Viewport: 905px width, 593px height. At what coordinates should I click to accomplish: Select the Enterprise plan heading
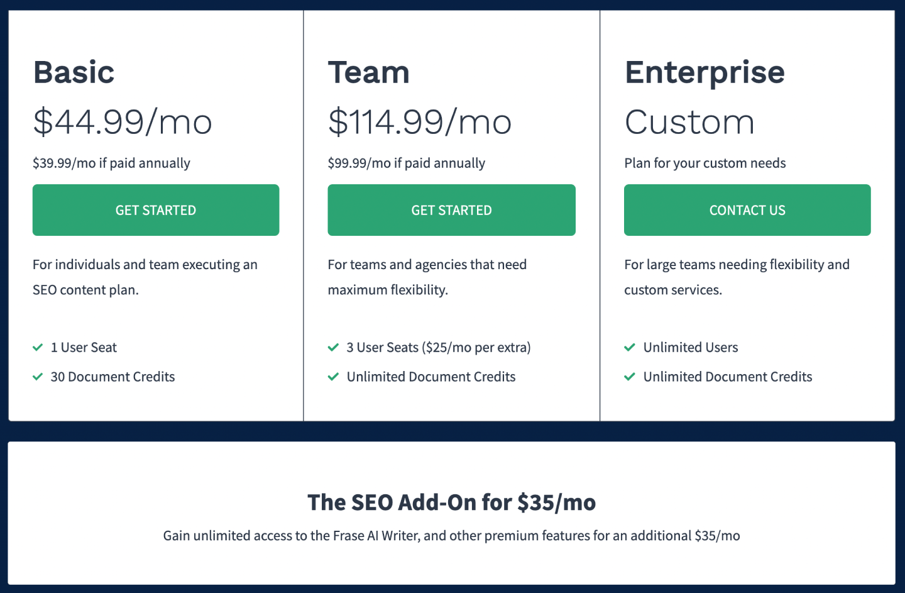coord(705,72)
